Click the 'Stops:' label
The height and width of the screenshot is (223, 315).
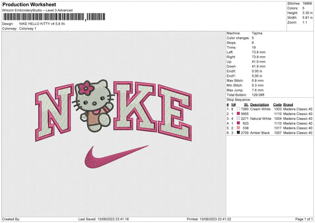pyautogui.click(x=232, y=43)
